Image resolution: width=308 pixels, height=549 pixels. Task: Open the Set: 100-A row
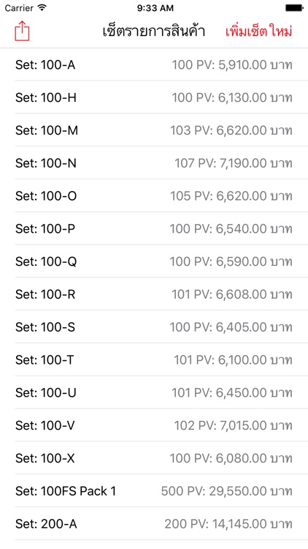pos(154,64)
